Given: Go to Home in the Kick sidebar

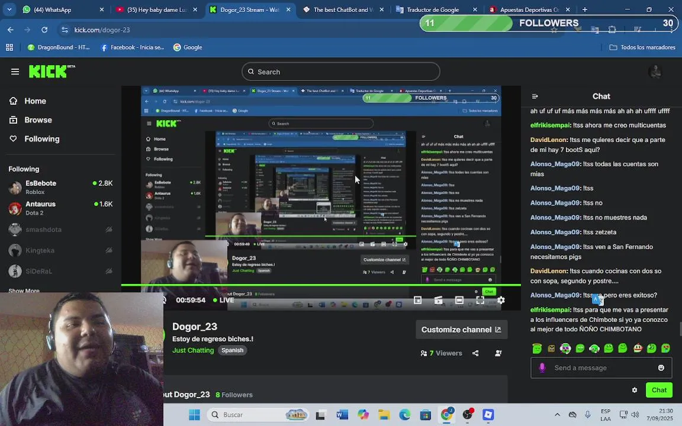Looking at the screenshot, I should [28, 101].
